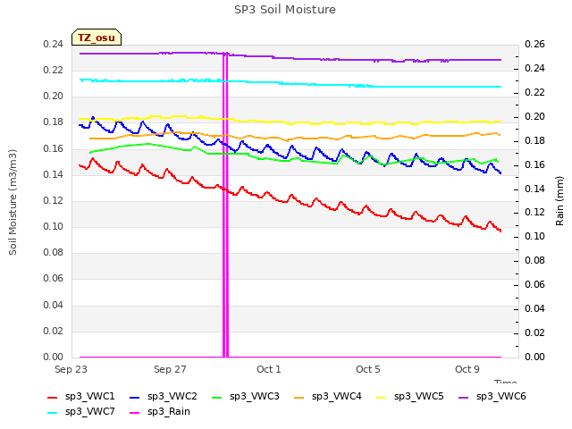
Task: Click the 0.26 right axis tick label
Action: coord(534,44)
